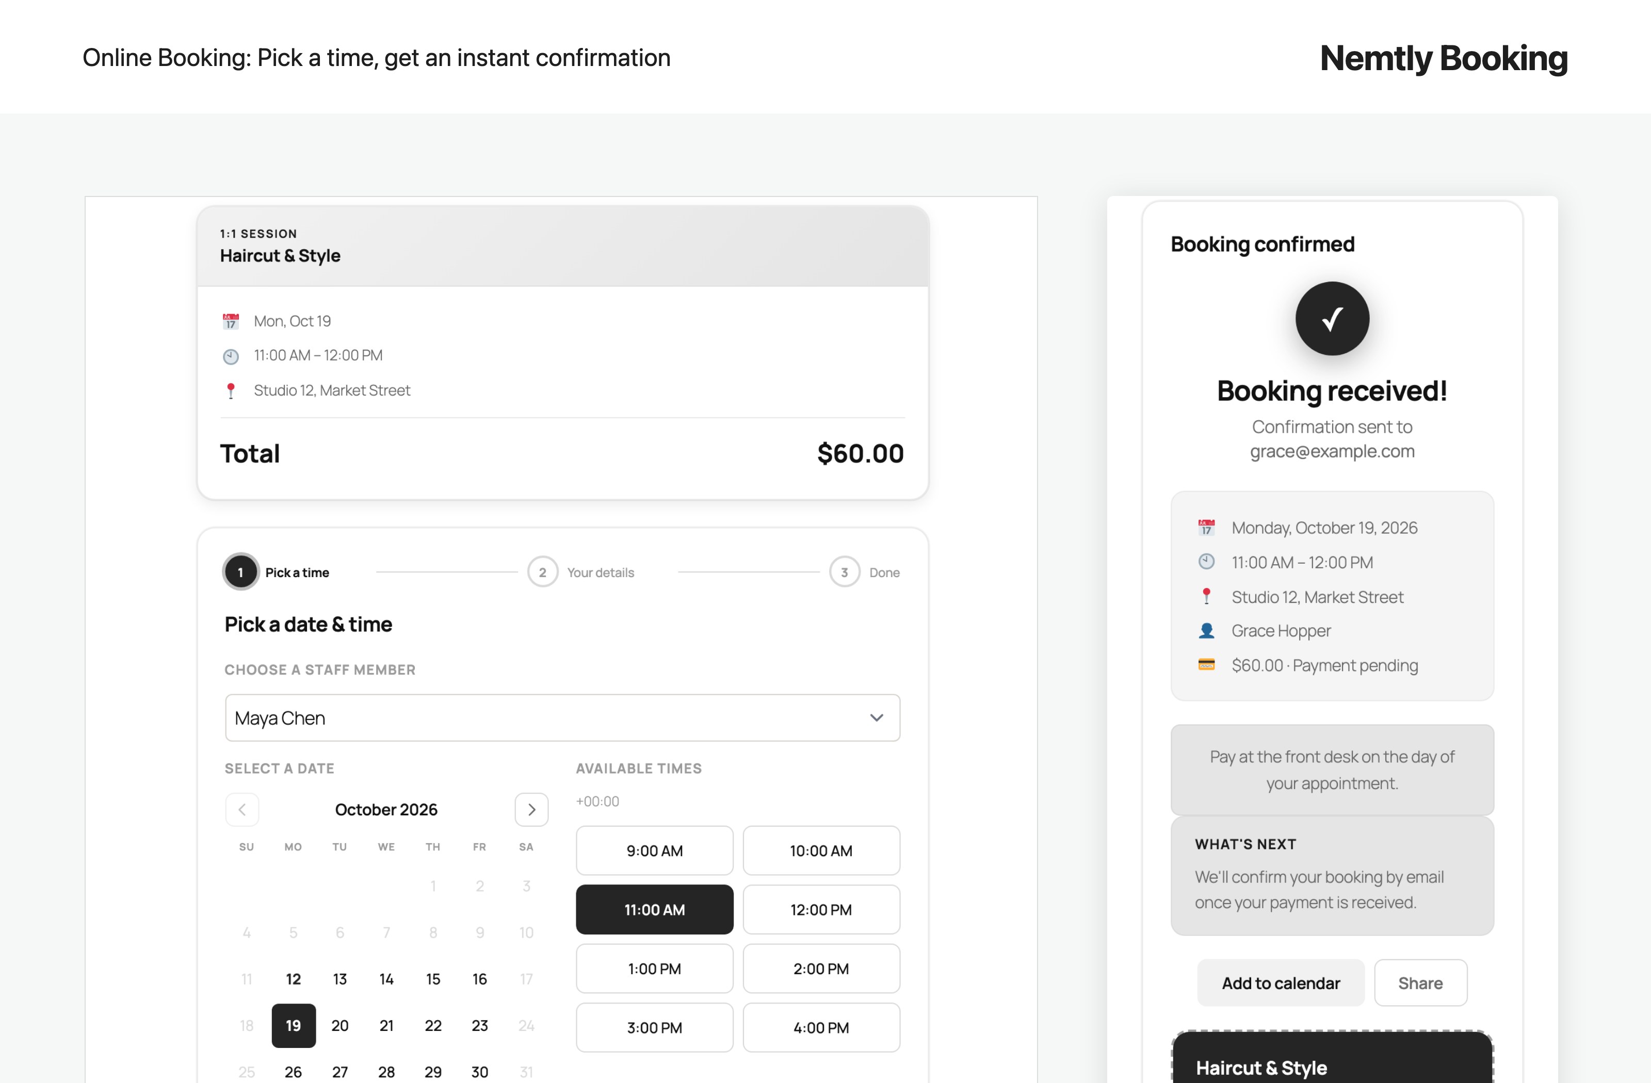Select step 2 Your details
The width and height of the screenshot is (1651, 1083).
580,572
